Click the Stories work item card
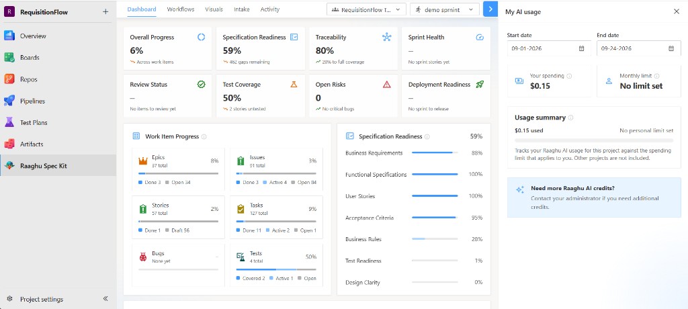 pyautogui.click(x=178, y=217)
